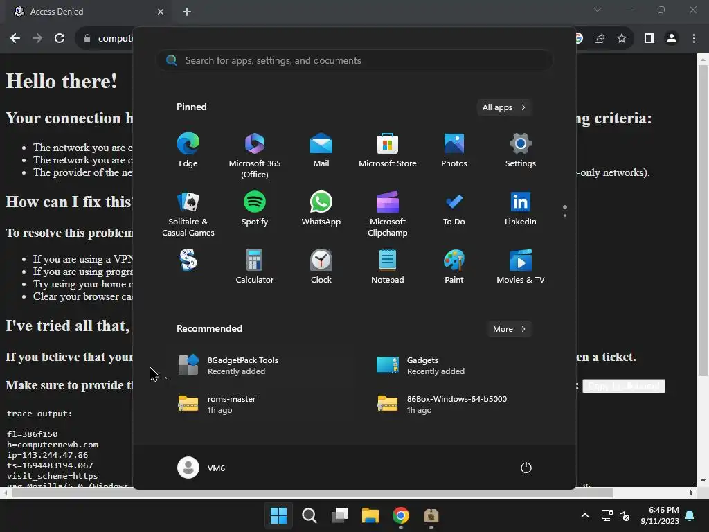Open 86Box-Windows-64-b5000 recent archive
709x532 pixels.
[x=454, y=404]
